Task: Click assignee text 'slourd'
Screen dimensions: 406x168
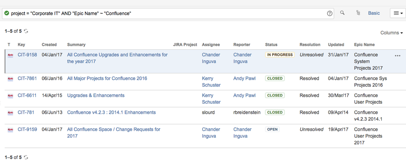Action: [x=208, y=112]
